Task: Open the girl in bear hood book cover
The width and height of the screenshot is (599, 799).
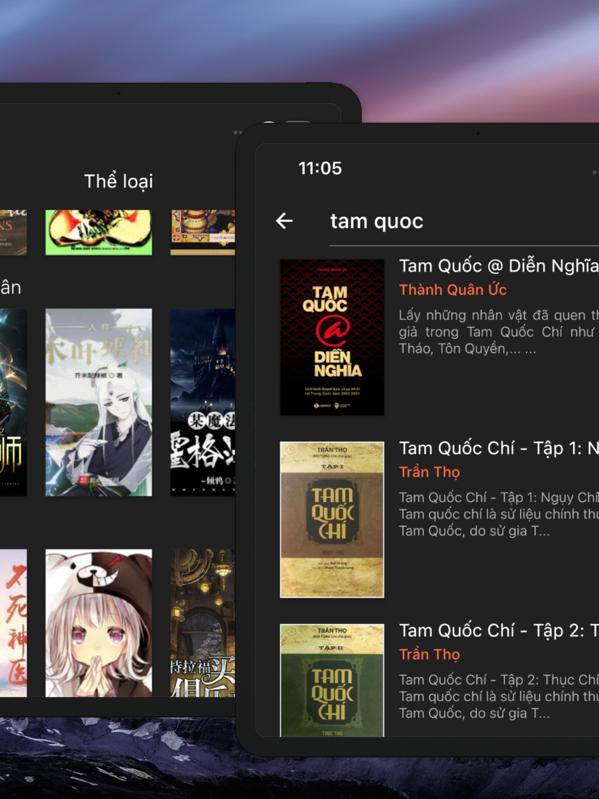Action: coord(99,623)
